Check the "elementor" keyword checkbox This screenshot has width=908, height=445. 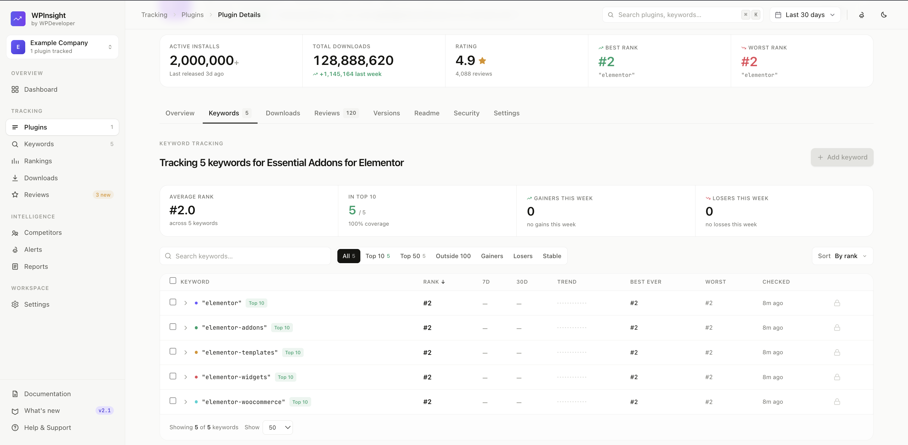tap(173, 302)
